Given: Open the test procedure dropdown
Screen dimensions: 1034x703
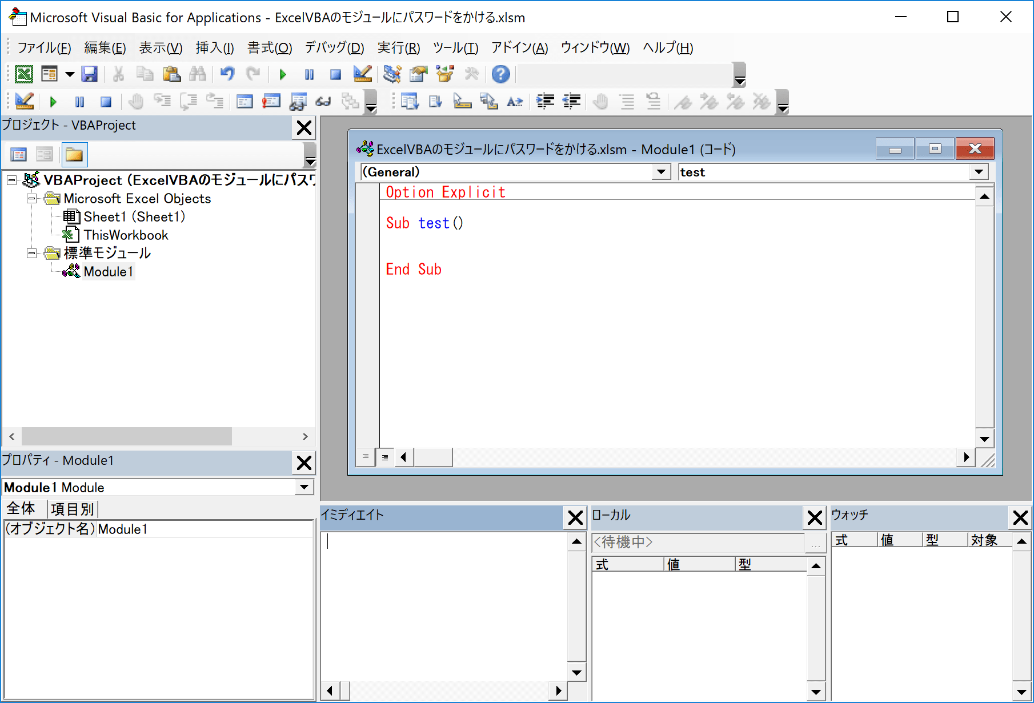Looking at the screenshot, I should coord(979,172).
